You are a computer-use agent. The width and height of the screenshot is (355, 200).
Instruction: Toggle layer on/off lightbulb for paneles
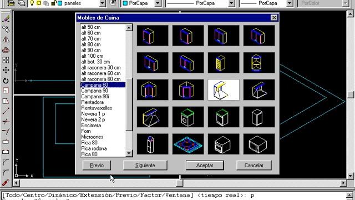tap(32, 3)
